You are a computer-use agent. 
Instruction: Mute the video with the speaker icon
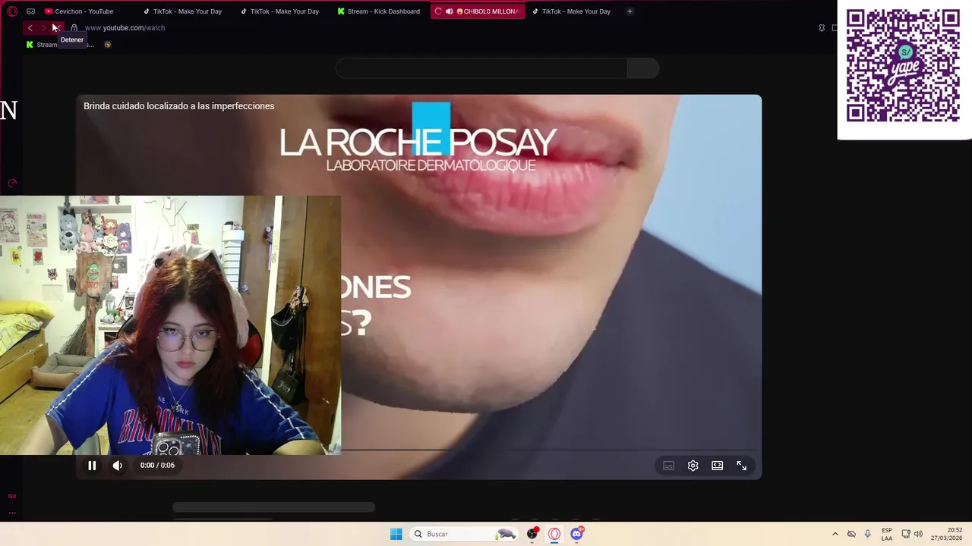118,466
